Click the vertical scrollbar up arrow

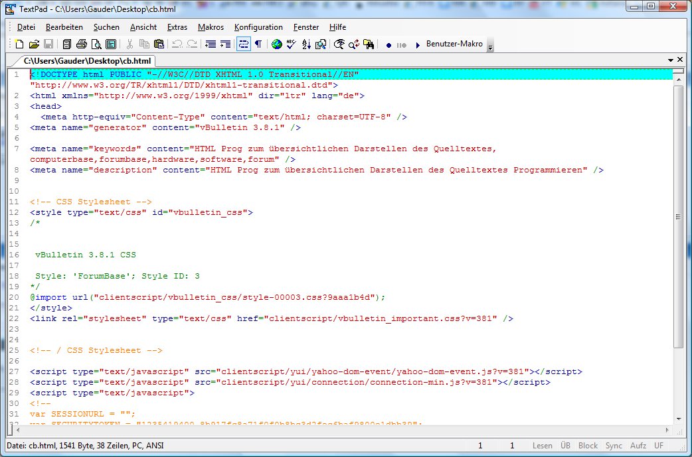(679, 80)
